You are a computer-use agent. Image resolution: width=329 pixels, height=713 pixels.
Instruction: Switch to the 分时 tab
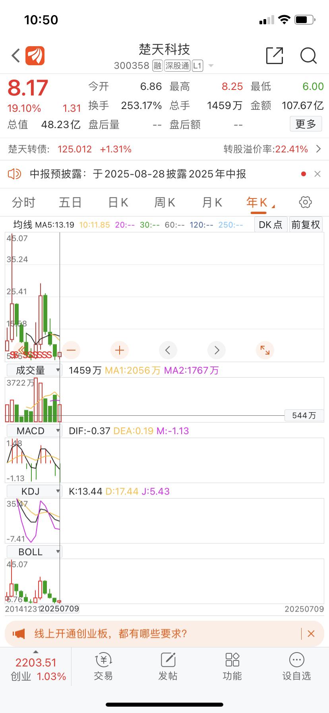point(23,203)
